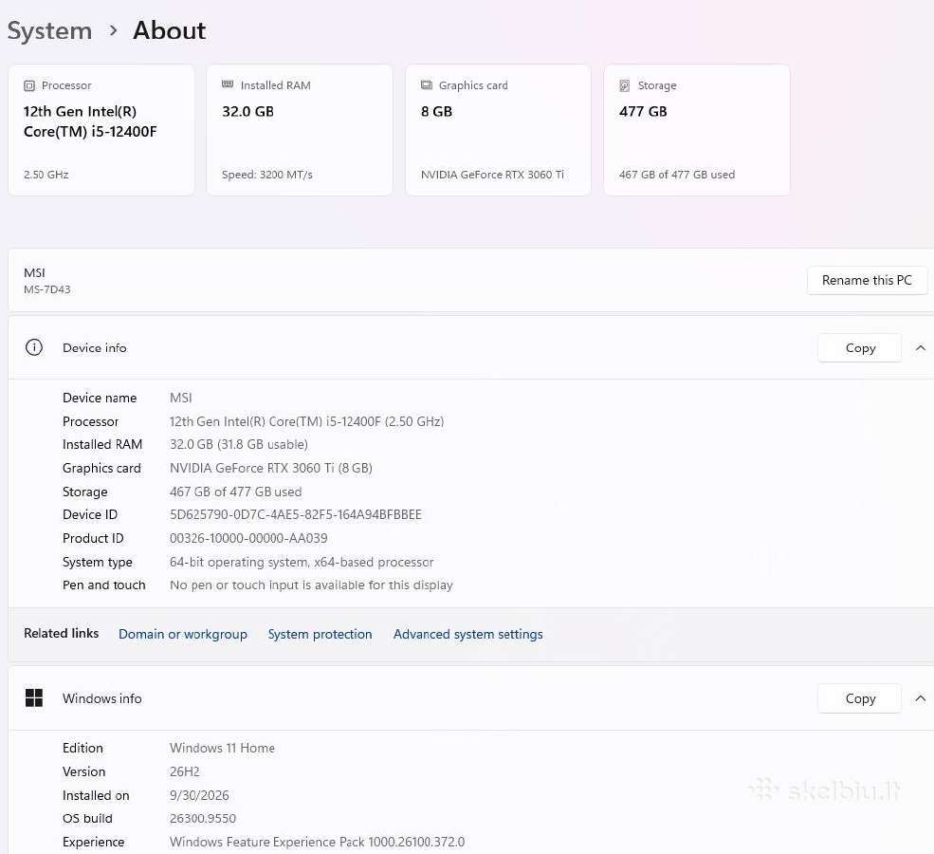
Task: Click the 32.0 GB (31.8 GB usable) value
Action: tap(239, 445)
